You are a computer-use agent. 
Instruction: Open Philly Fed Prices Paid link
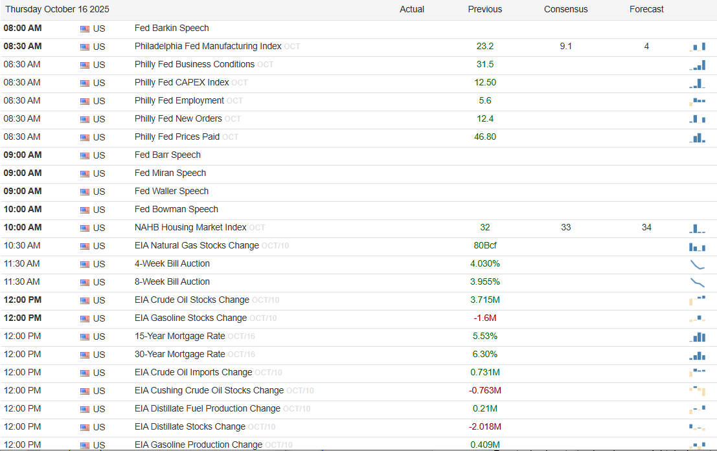pos(177,137)
